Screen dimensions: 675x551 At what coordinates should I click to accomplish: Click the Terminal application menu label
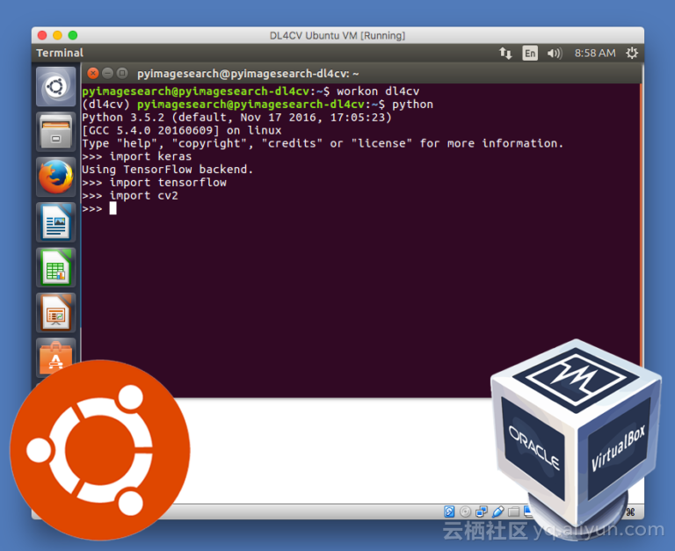tap(60, 53)
